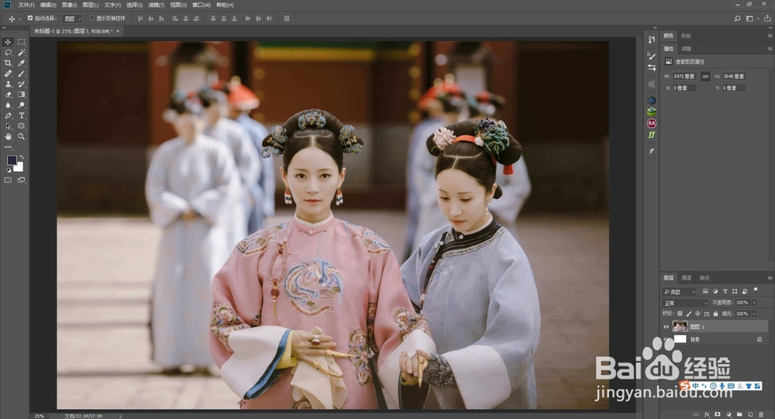The image size is (775, 419).
Task: Swap foreground and background colors
Action: (x=21, y=158)
